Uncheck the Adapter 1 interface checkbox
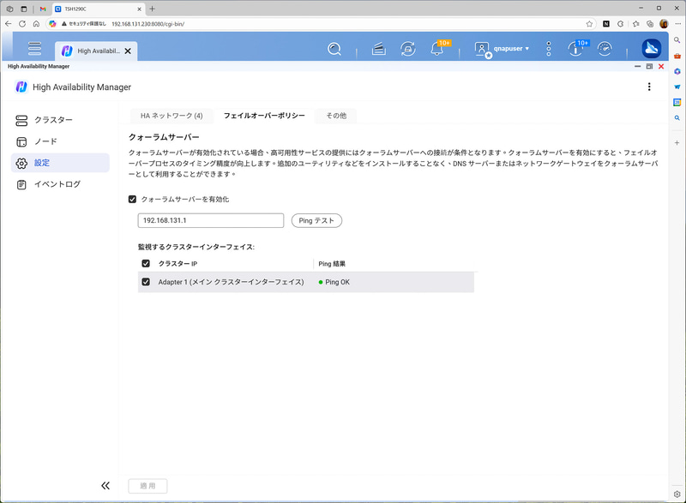Screen dimensions: 686x503 coord(144,281)
